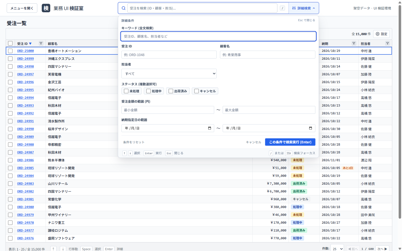Tick the 未処理 status checkbox
The width and height of the screenshot is (402, 251).
click(x=126, y=91)
